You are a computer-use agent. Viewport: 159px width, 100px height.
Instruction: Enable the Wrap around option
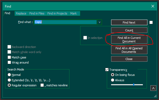[x=9, y=62]
